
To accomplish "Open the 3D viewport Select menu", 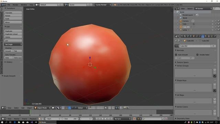I will pyautogui.click(x=16, y=108).
